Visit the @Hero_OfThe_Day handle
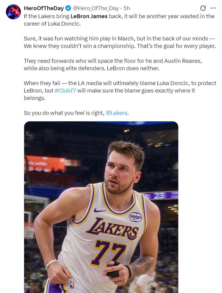The image size is (222, 293). (96, 8)
